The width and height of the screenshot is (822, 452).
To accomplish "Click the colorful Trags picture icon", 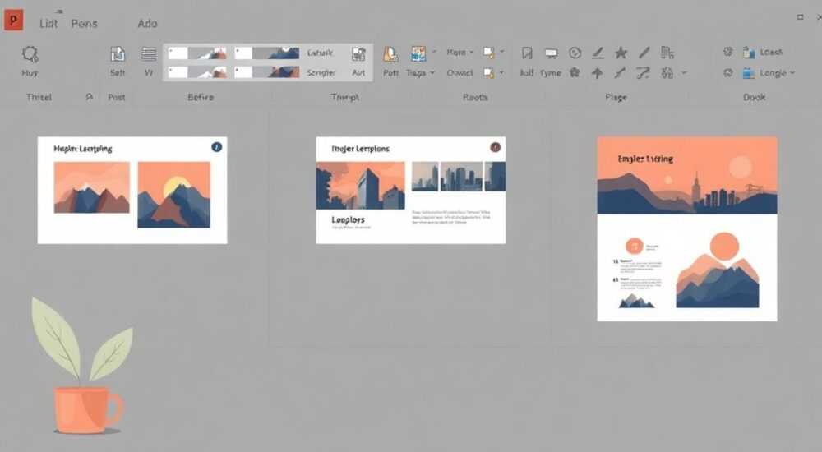I will [x=418, y=53].
